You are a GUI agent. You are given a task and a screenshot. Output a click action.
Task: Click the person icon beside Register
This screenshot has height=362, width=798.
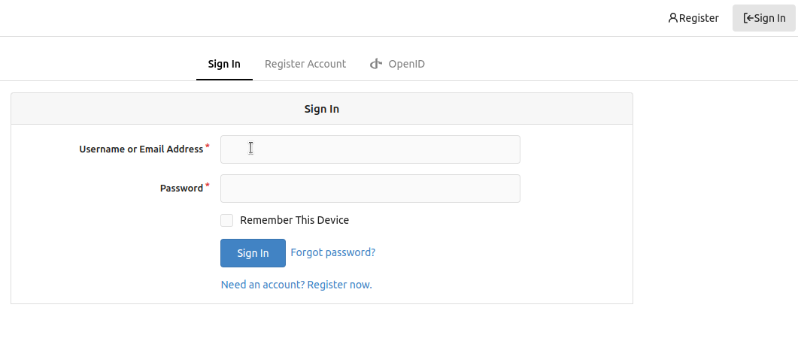point(672,18)
